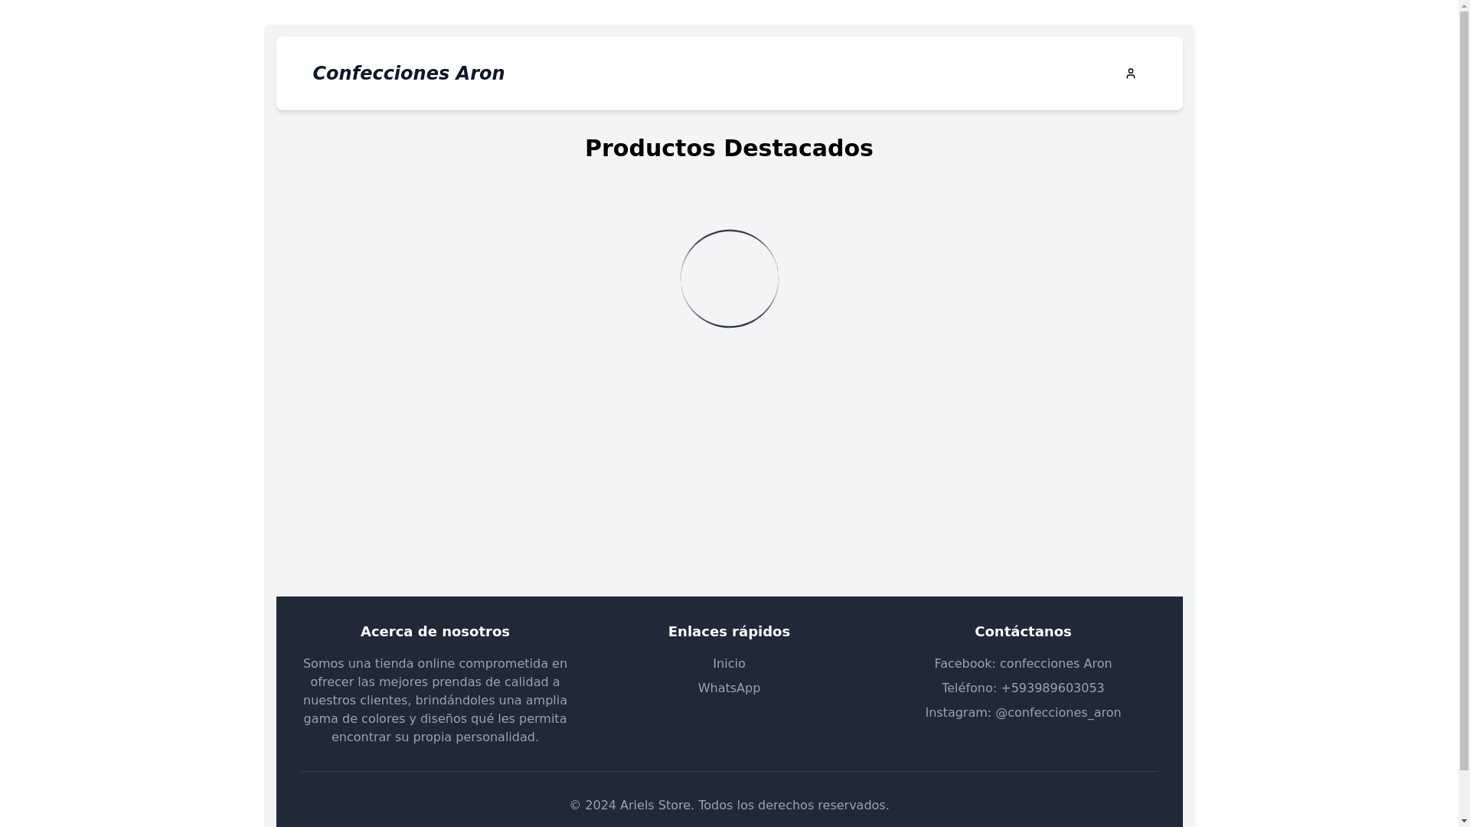This screenshot has height=827, width=1470.
Task: Click the Contáctanos heading
Action: (1023, 632)
